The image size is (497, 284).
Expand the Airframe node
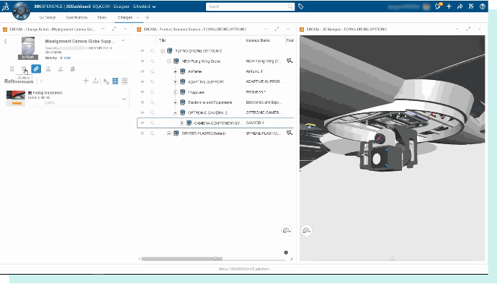click(x=175, y=71)
